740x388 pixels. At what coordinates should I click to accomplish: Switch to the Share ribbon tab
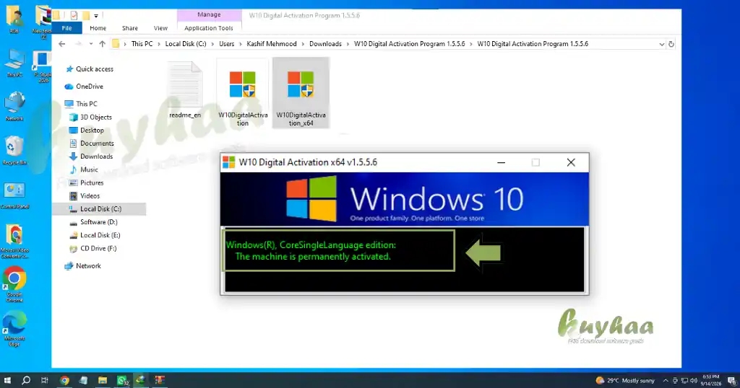point(130,28)
